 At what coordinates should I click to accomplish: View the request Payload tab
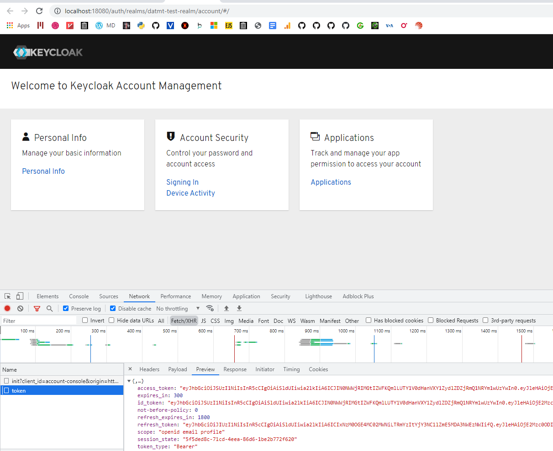pyautogui.click(x=178, y=369)
